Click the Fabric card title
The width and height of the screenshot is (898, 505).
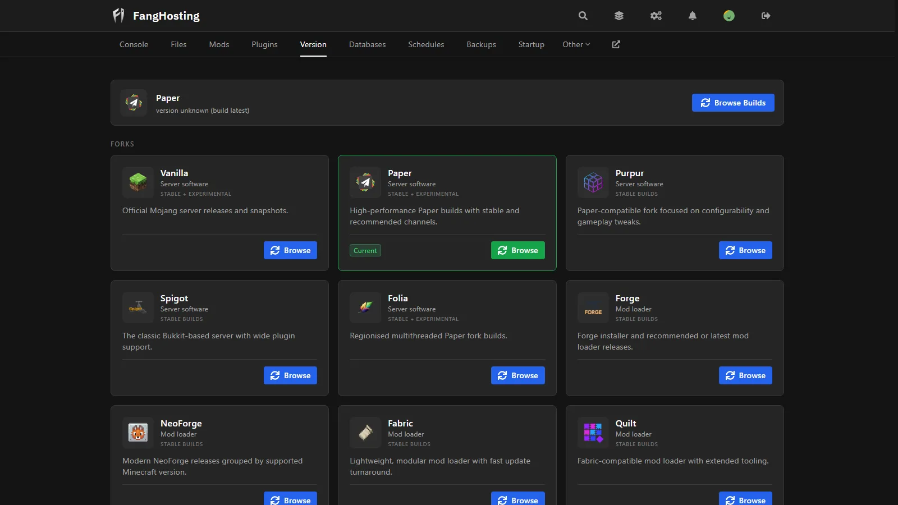(400, 423)
